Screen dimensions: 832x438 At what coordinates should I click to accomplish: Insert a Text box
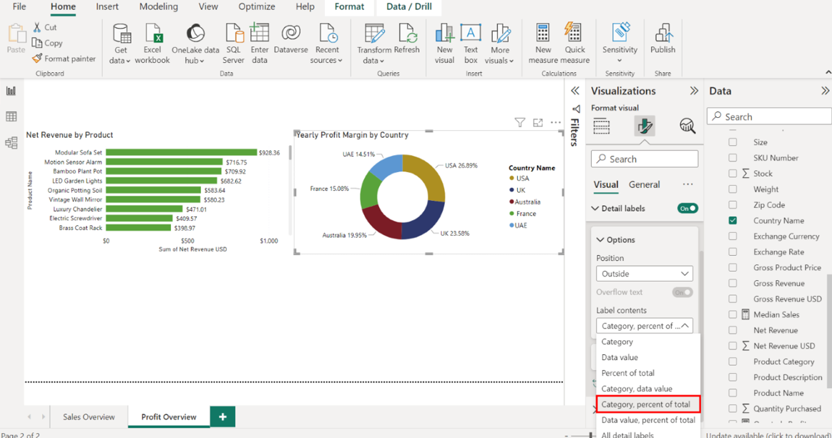click(470, 43)
